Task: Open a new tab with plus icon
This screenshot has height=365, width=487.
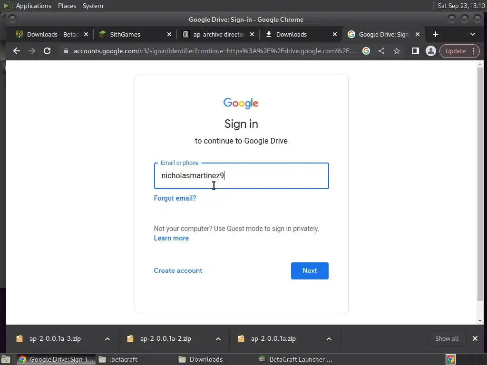Action: (436, 34)
